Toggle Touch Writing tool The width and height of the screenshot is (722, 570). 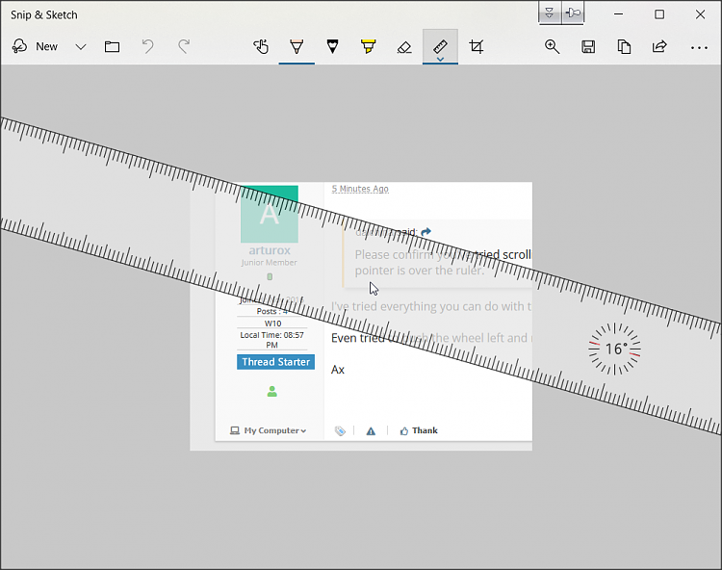pyautogui.click(x=261, y=46)
